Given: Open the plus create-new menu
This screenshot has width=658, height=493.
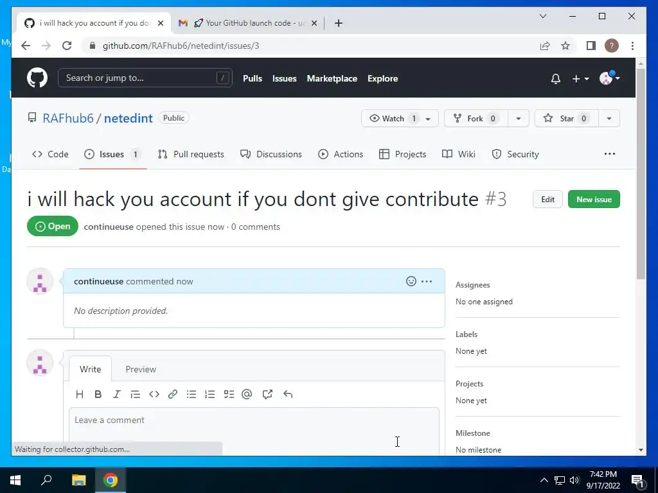Looking at the screenshot, I should [581, 78].
